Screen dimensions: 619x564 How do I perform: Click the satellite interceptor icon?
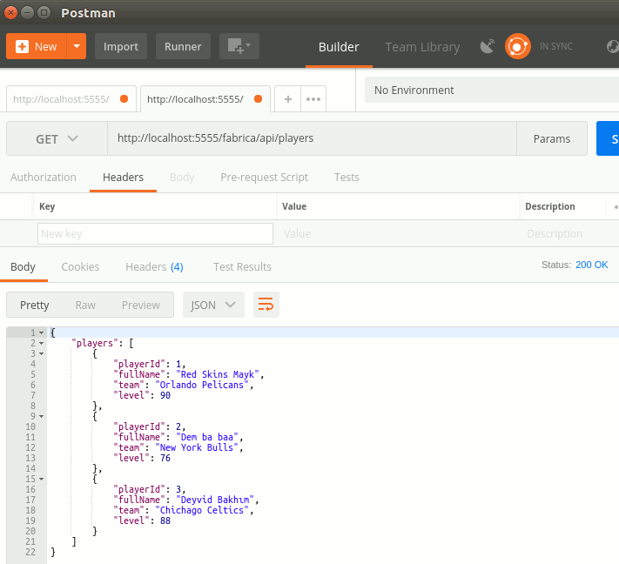pos(487,46)
